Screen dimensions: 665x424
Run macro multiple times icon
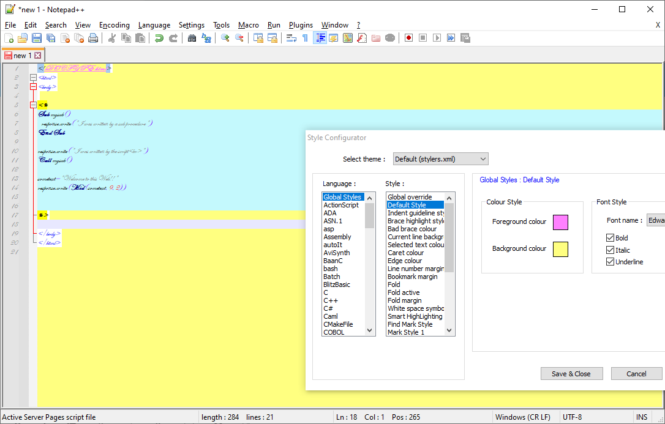(x=451, y=38)
